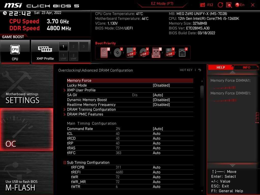Select the network boot device icon

click(x=182, y=53)
